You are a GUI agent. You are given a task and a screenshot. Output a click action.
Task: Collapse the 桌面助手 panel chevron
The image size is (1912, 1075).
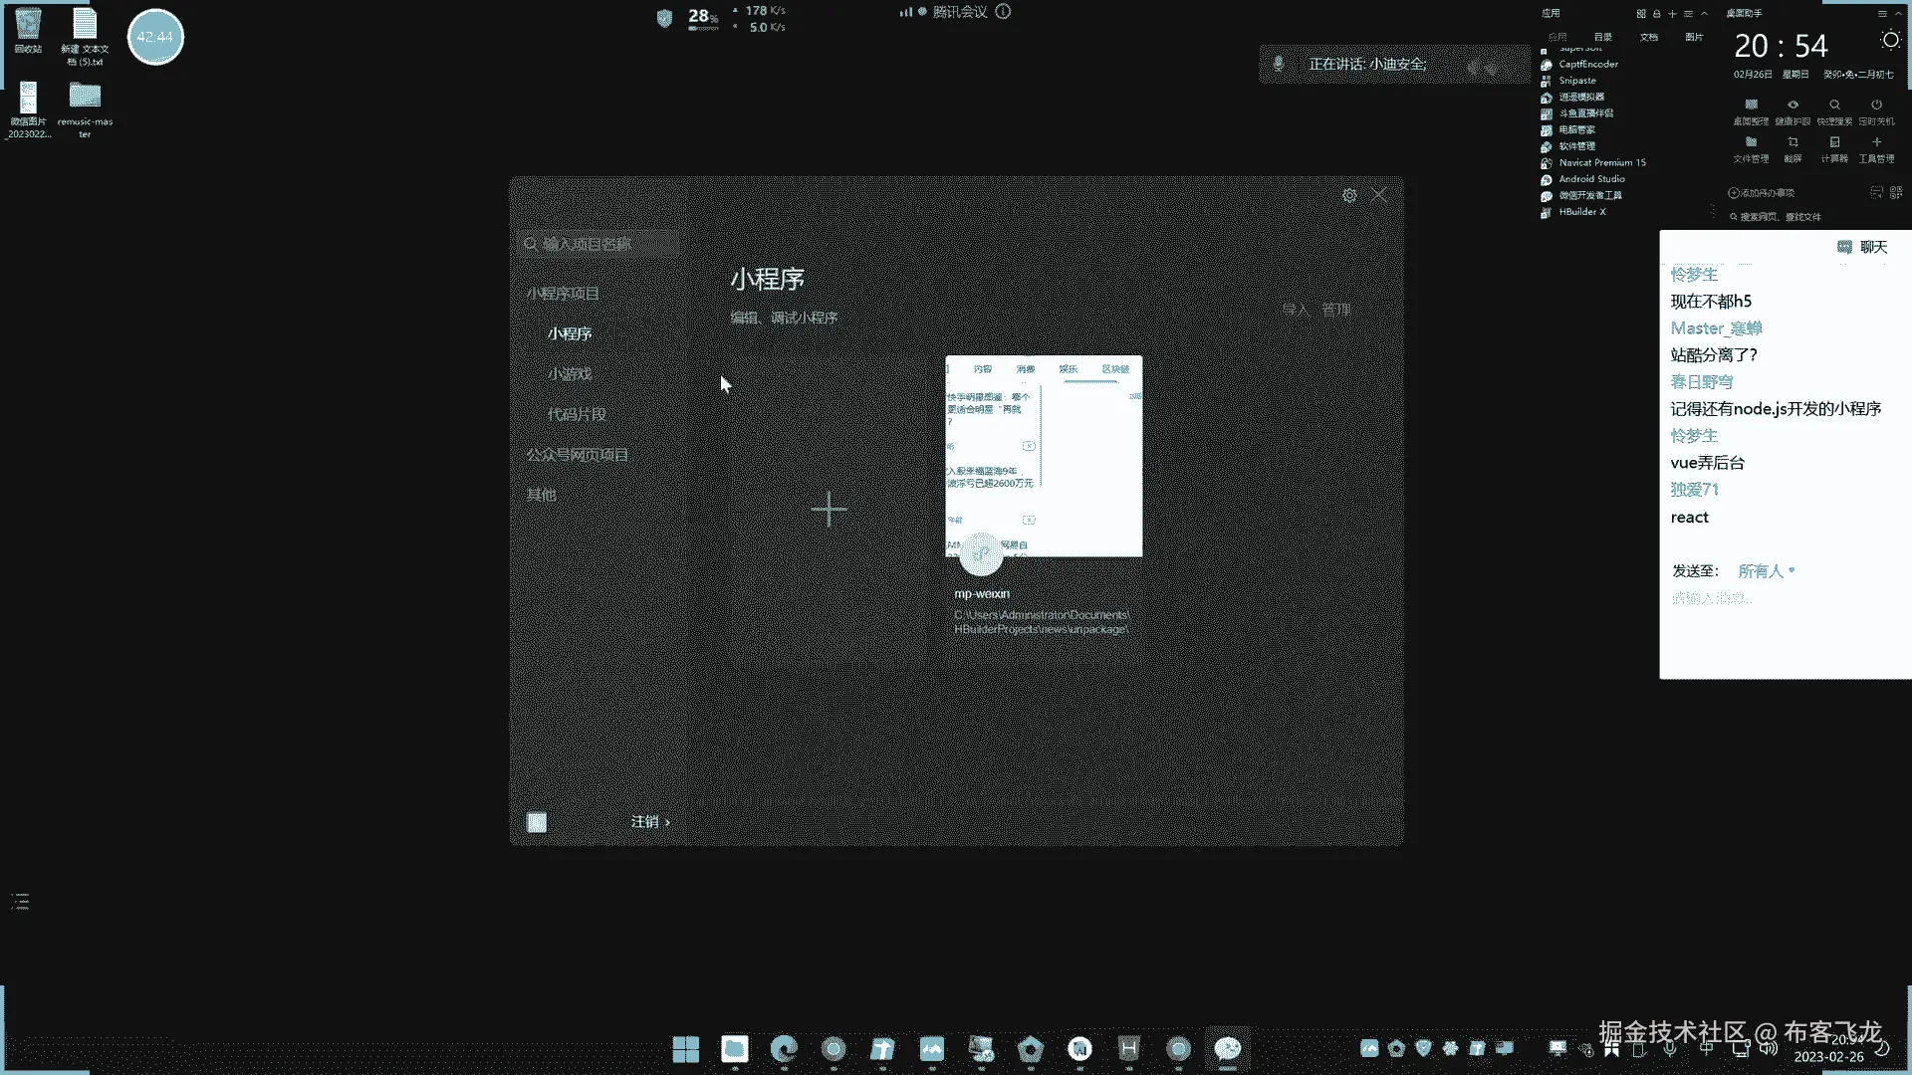(1897, 14)
